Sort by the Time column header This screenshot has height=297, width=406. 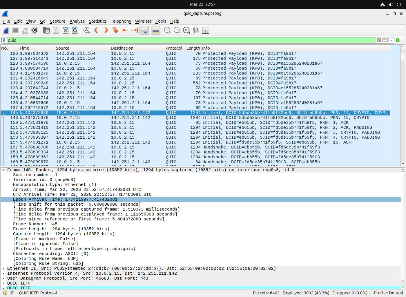[37, 48]
